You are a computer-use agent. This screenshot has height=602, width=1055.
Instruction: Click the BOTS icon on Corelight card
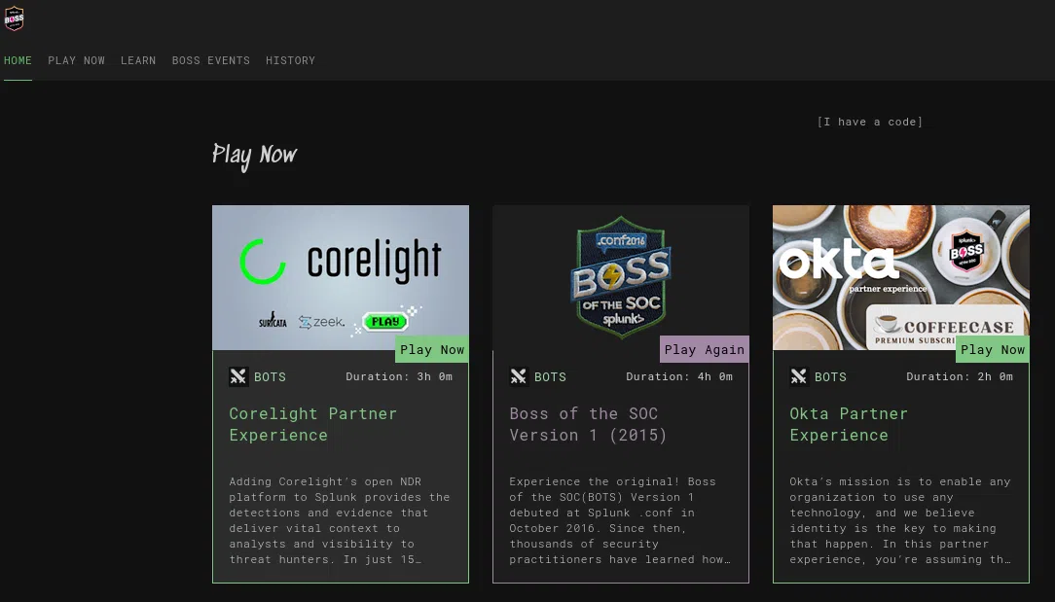[x=238, y=376]
